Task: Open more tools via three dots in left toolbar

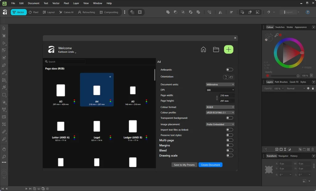Action: 4,162
